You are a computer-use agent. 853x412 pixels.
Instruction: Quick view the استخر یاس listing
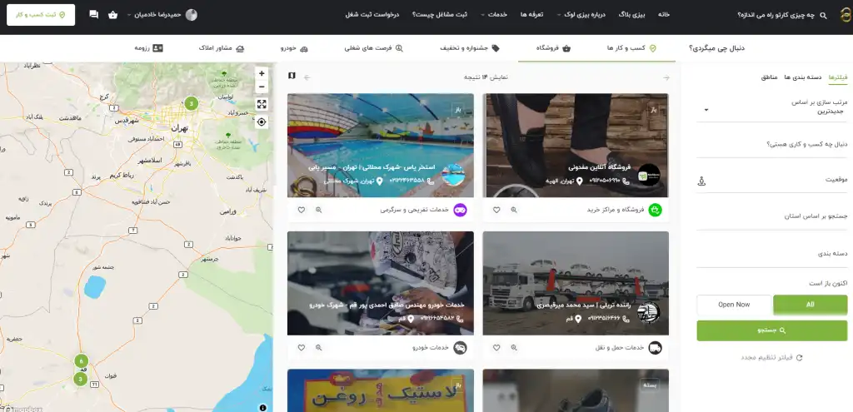(x=318, y=210)
